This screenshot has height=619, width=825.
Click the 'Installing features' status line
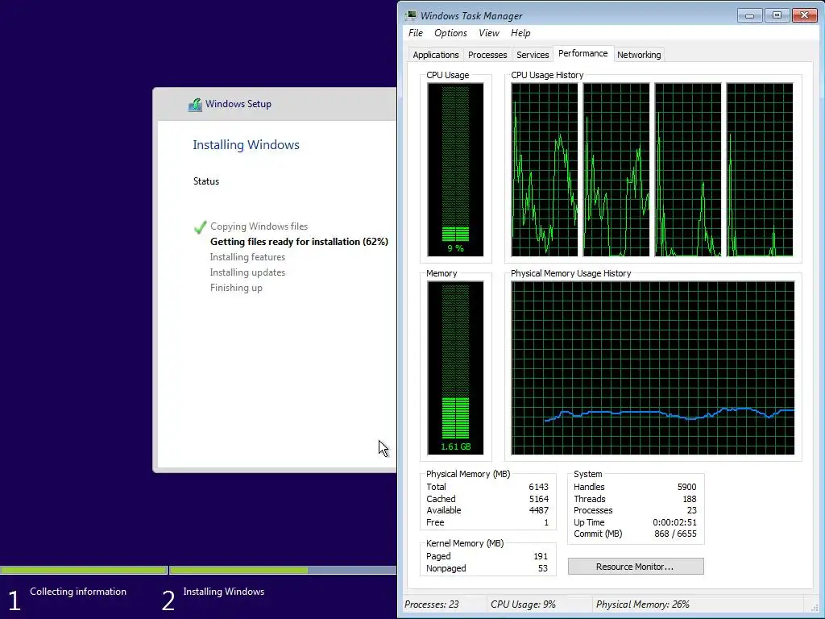pyautogui.click(x=247, y=257)
